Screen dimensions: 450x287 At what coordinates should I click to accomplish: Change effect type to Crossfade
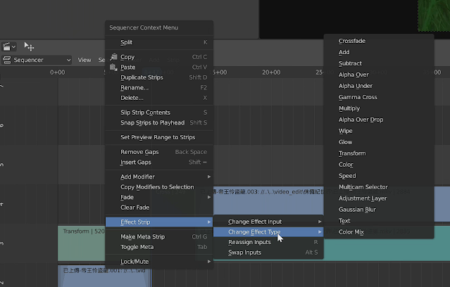point(351,41)
